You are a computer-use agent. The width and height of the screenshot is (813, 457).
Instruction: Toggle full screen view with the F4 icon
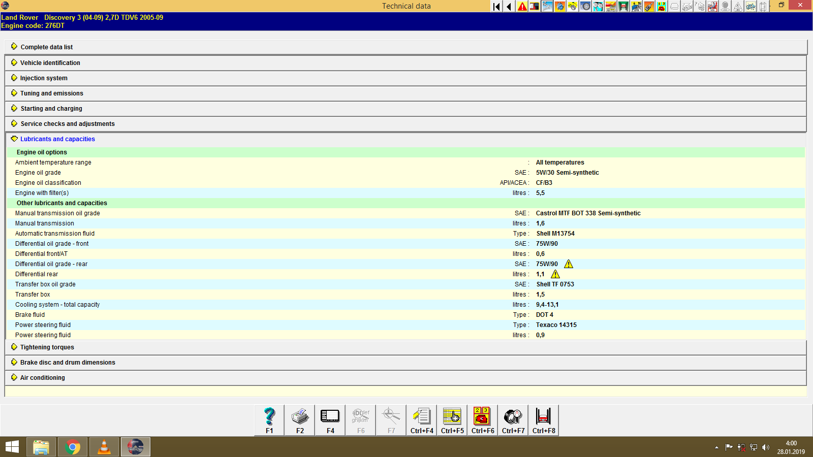pyautogui.click(x=330, y=419)
